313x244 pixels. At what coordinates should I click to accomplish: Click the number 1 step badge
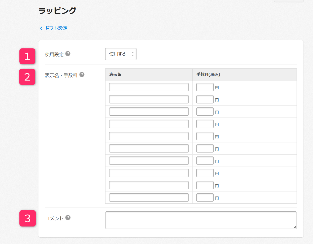tap(27, 56)
